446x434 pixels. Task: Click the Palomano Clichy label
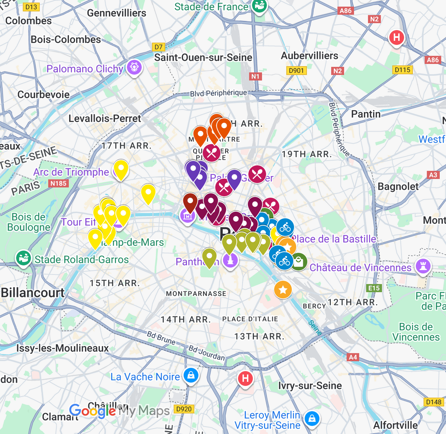tap(85, 69)
